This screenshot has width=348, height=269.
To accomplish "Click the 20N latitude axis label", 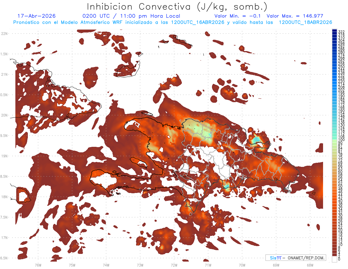I will point(4,115).
